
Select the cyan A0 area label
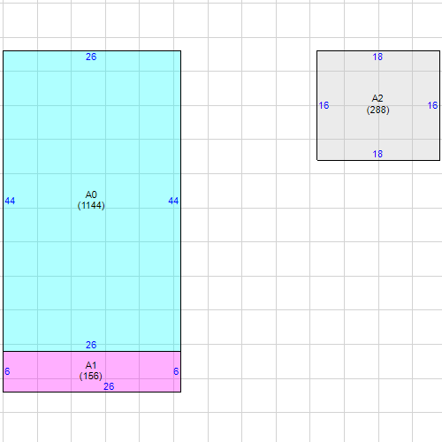click(x=91, y=194)
